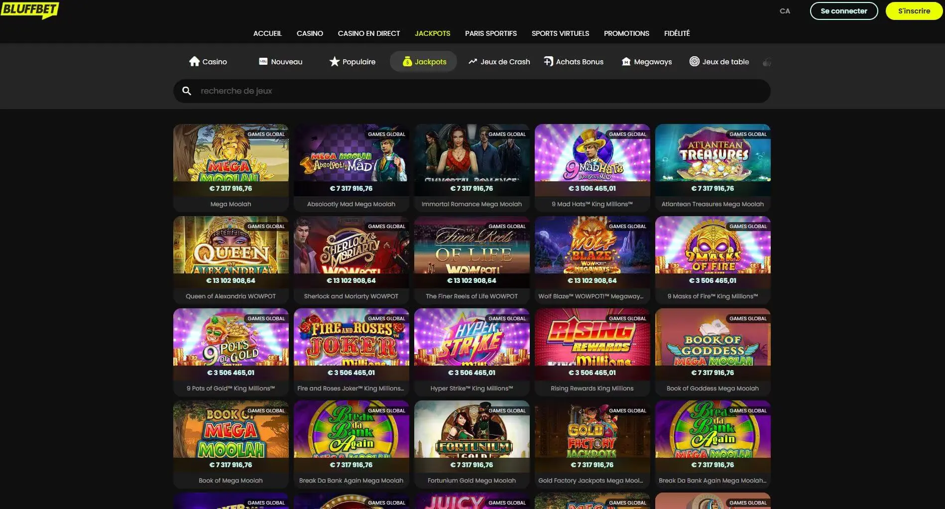Click the Jackpots money-bag filter icon
Image resolution: width=945 pixels, height=509 pixels.
[407, 61]
